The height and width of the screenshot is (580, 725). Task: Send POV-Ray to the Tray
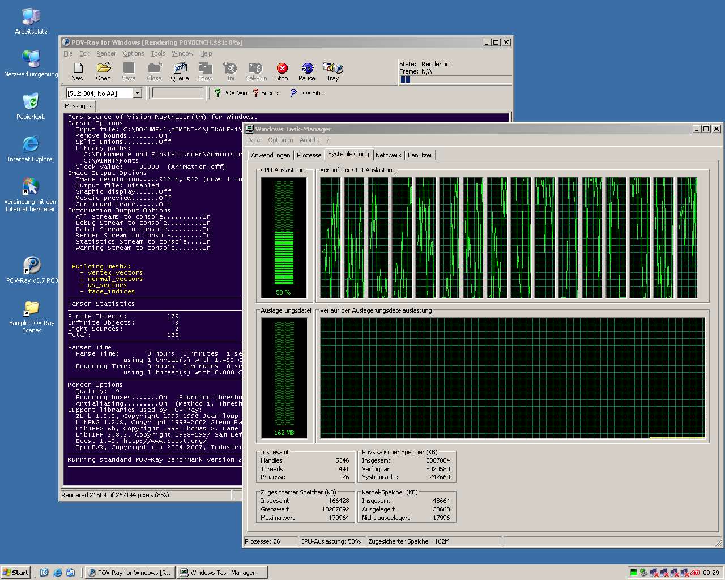[x=332, y=71]
